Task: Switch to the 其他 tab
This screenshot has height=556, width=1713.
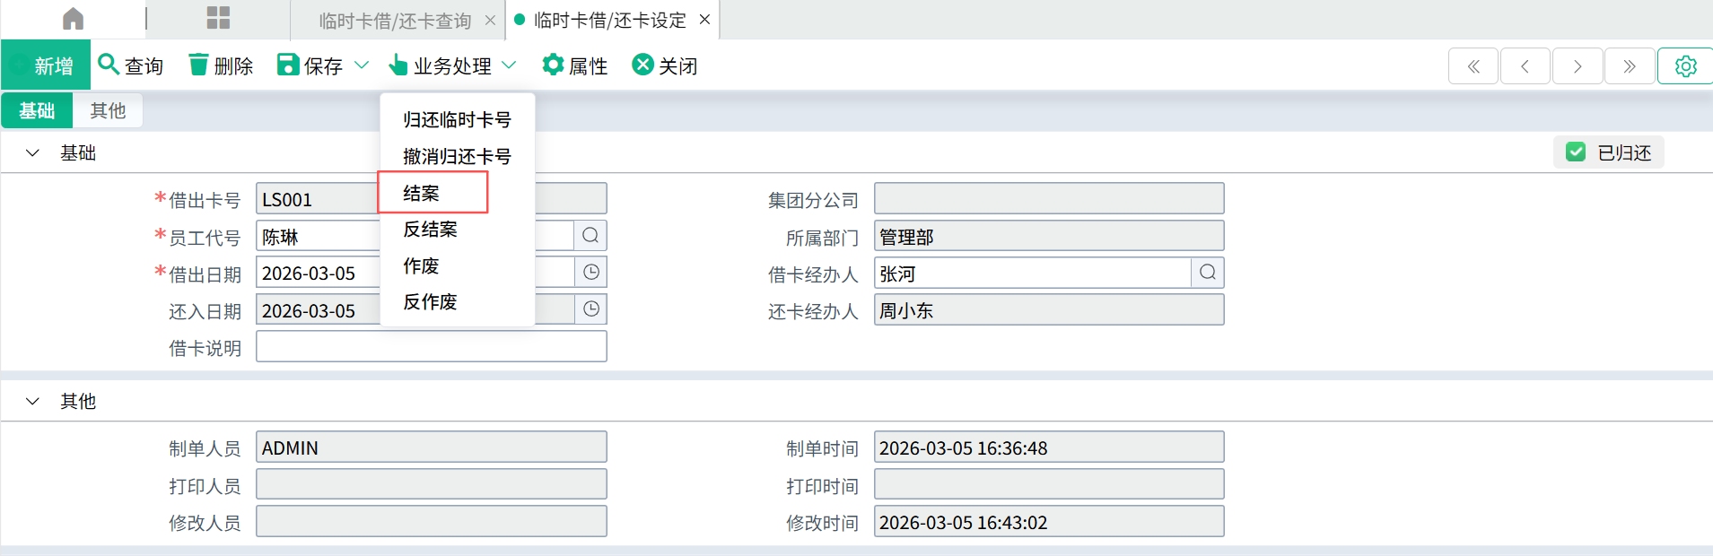Action: pyautogui.click(x=108, y=110)
